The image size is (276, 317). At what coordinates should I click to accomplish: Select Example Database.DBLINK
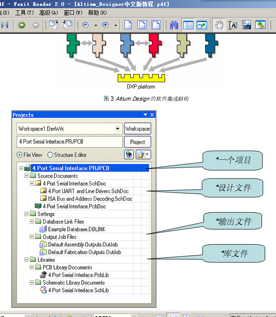click(77, 229)
